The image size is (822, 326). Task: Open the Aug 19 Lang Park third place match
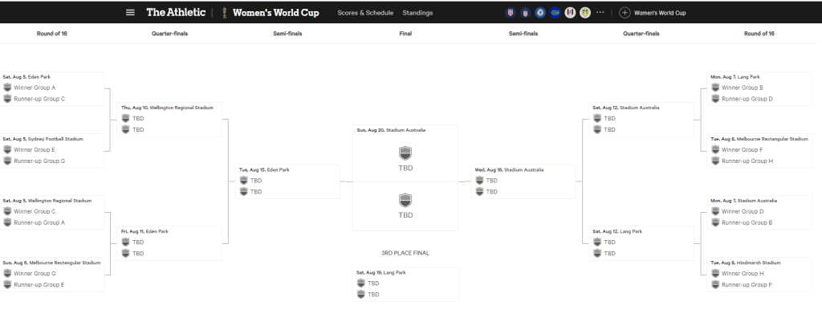coord(405,283)
